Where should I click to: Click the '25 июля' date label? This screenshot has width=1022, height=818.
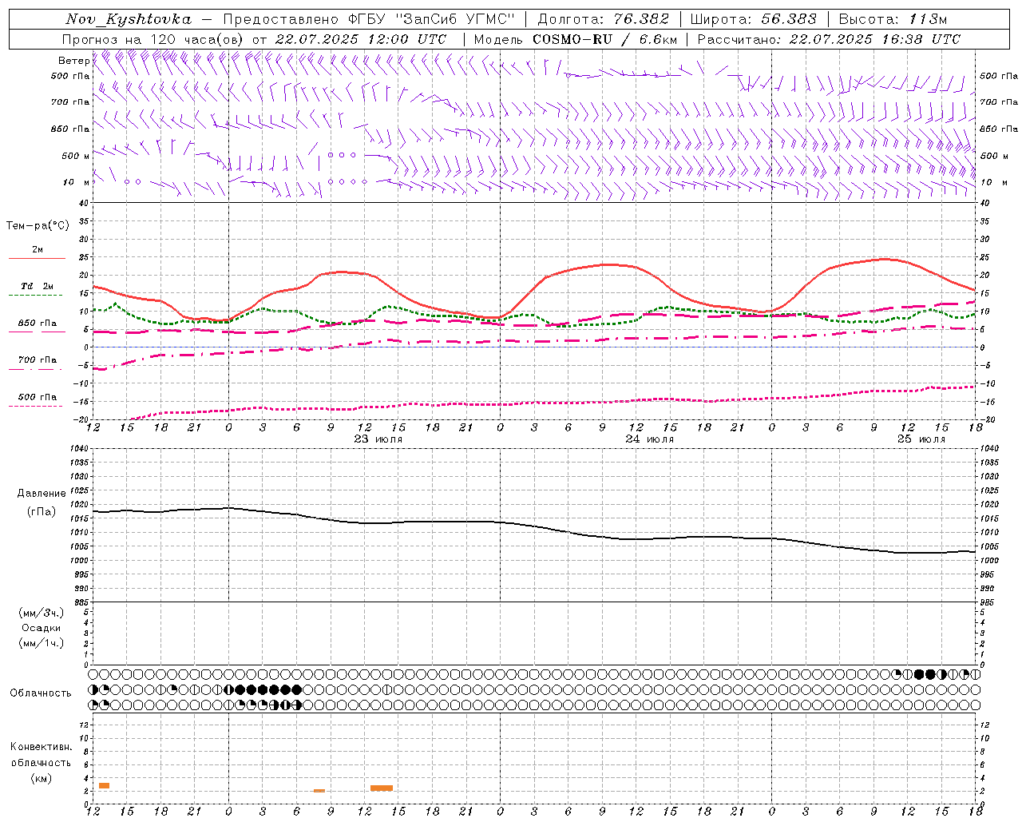[921, 439]
